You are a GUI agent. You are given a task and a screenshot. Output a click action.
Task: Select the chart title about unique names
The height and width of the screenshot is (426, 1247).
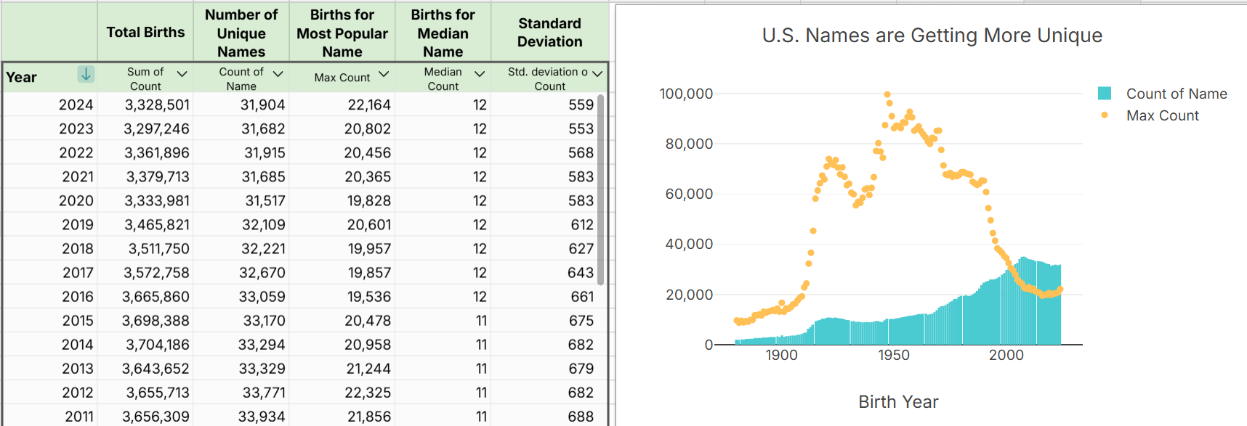pos(932,36)
